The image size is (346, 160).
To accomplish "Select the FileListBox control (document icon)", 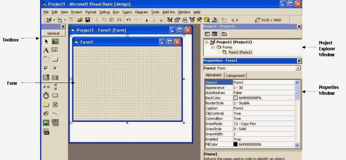I will (x=55, y=104).
